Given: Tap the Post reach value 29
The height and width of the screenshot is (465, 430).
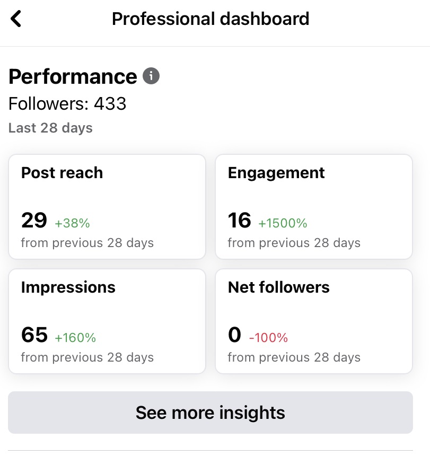Looking at the screenshot, I should click(x=34, y=221).
